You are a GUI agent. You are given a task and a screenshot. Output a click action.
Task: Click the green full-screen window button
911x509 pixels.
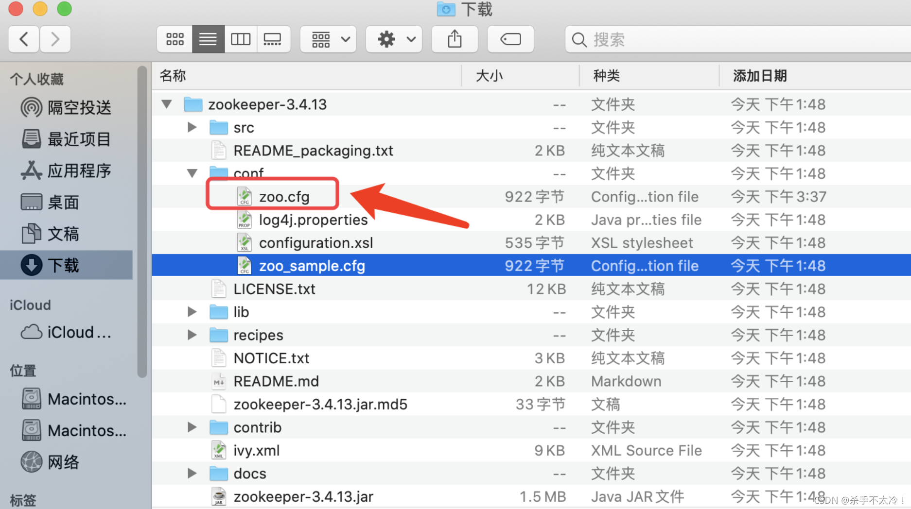click(x=64, y=8)
